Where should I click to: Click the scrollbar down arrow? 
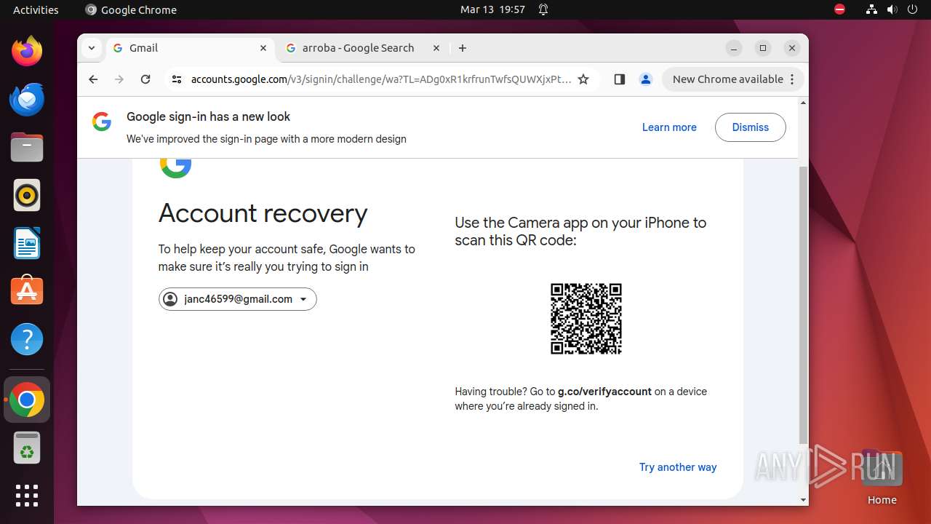tap(803, 500)
